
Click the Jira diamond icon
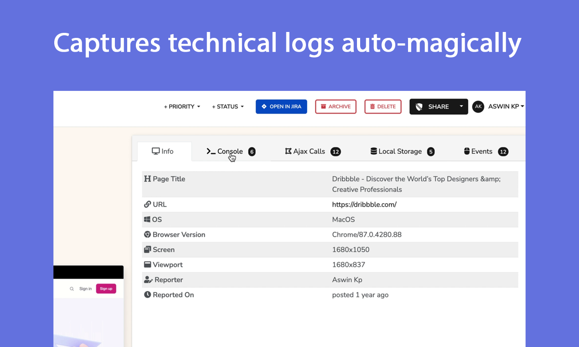(x=264, y=106)
